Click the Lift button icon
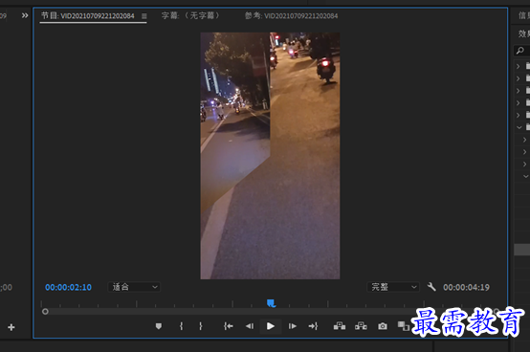Image resolution: width=530 pixels, height=352 pixels. point(340,326)
